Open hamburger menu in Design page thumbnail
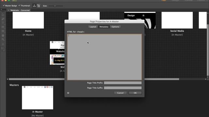Image resolution: width=209 pixels, height=117 pixels. tap(143, 16)
